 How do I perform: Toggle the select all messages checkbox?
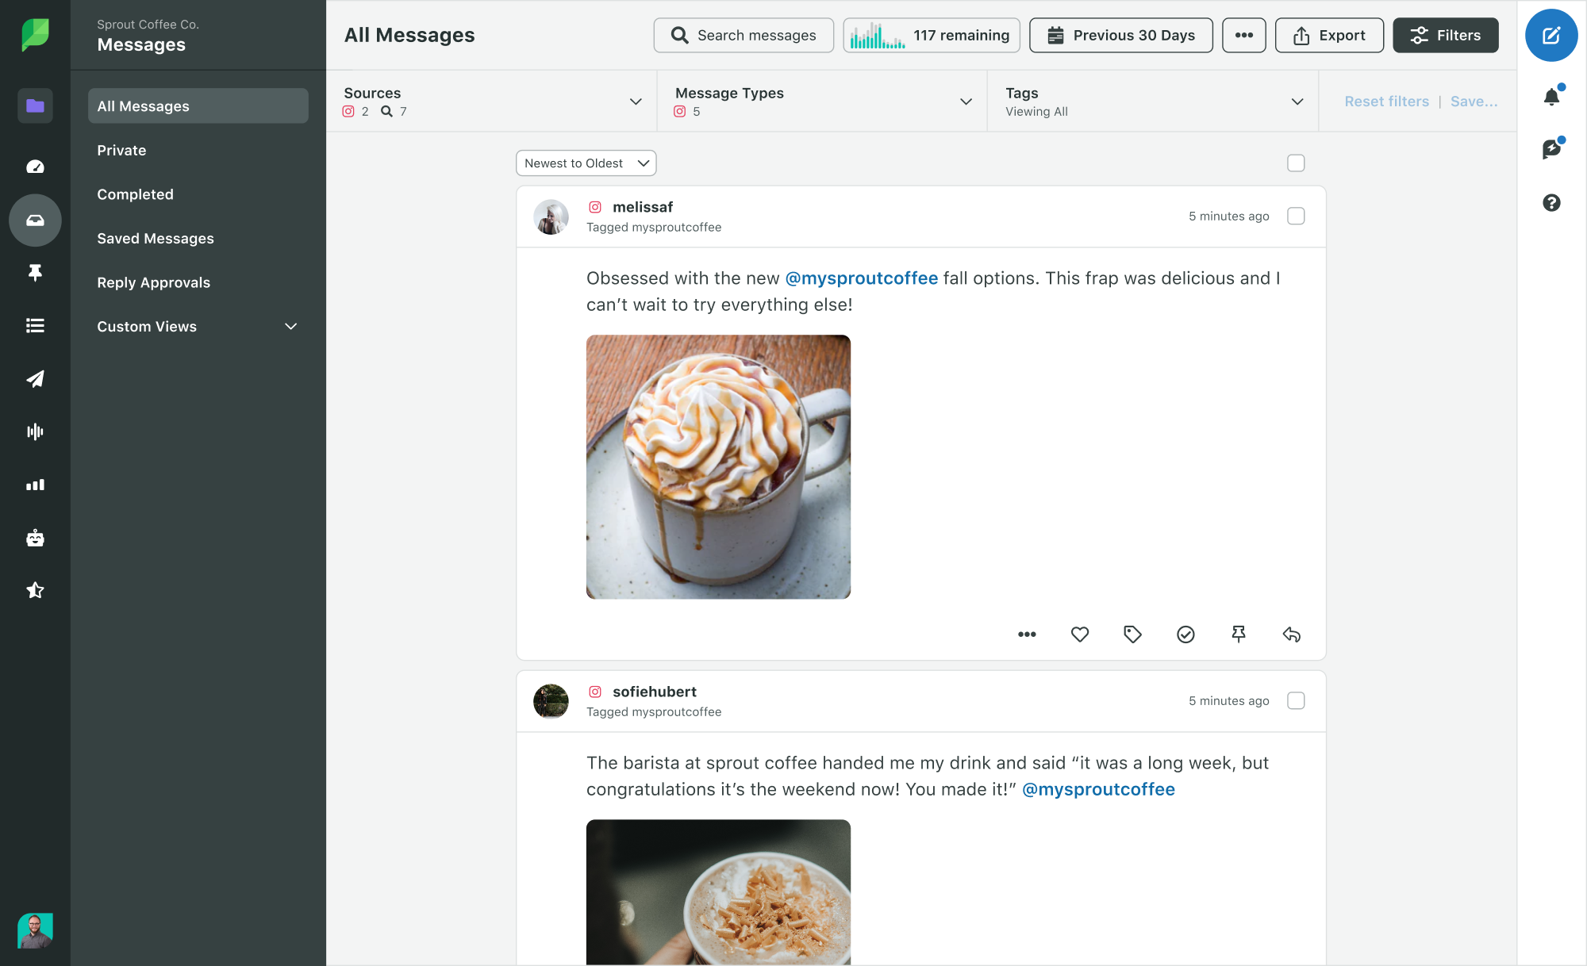1296,163
